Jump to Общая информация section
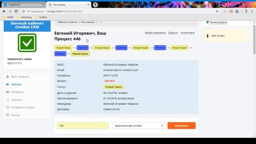The width and height of the screenshot is (256, 144). (x=155, y=33)
